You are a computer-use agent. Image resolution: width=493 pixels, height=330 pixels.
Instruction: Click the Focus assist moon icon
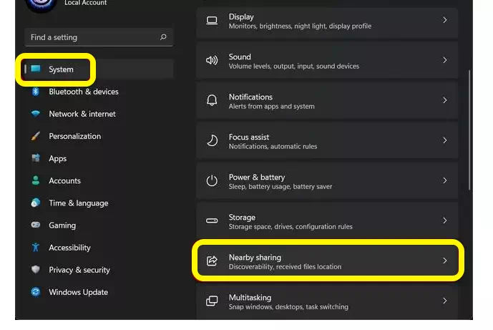coord(212,140)
